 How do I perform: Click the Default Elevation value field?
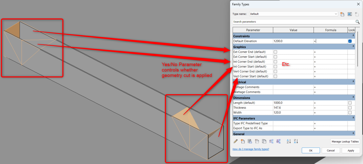point(293,41)
